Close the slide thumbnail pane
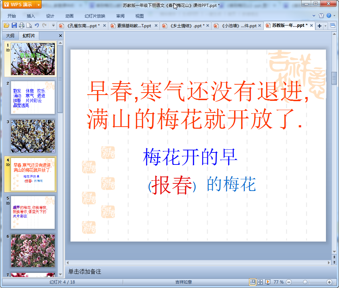 60,36
